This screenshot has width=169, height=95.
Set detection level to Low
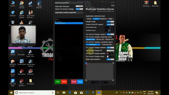[96, 19]
